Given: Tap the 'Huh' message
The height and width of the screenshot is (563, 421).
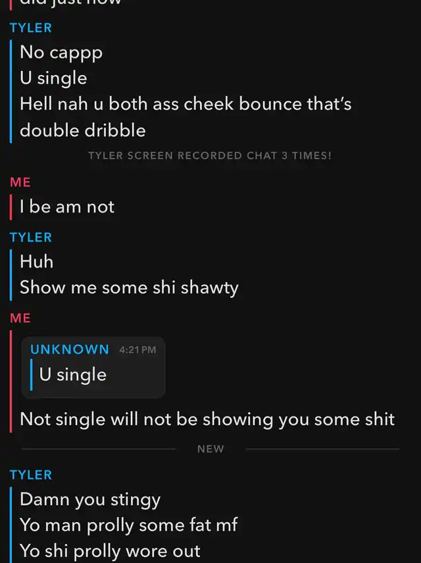Looking at the screenshot, I should 37,261.
